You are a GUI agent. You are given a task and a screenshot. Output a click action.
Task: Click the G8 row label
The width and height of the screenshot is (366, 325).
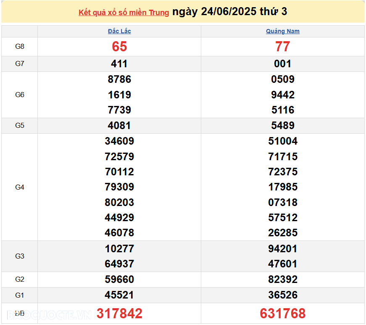pos(20,47)
